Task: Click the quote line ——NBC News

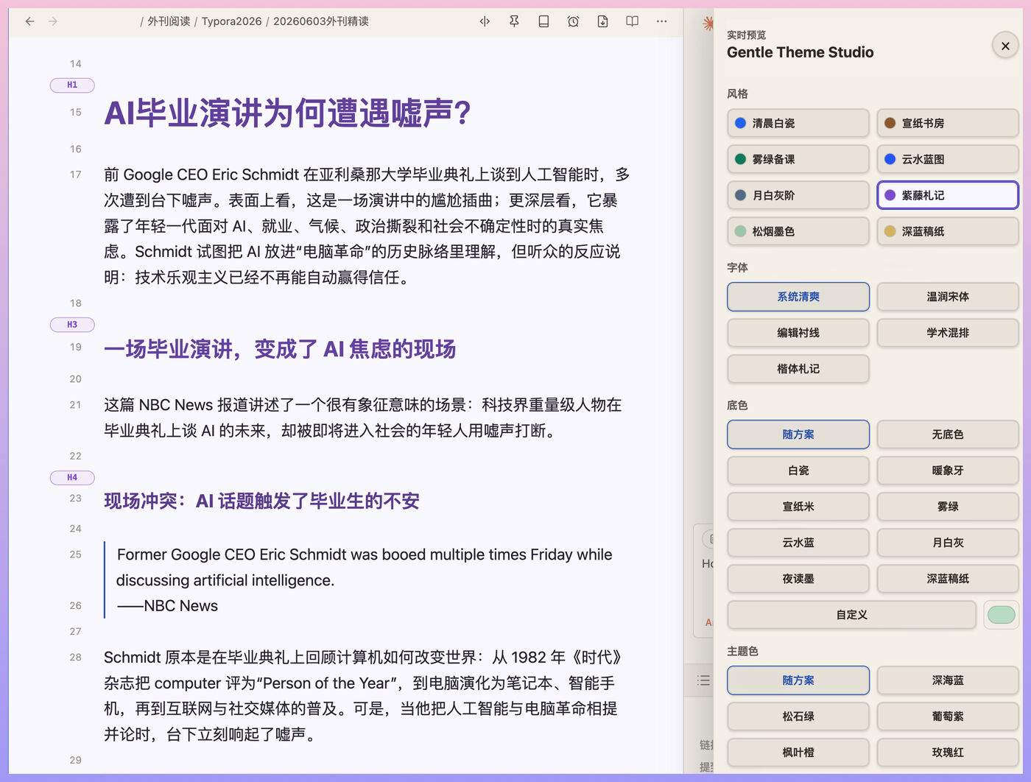Action: [167, 606]
